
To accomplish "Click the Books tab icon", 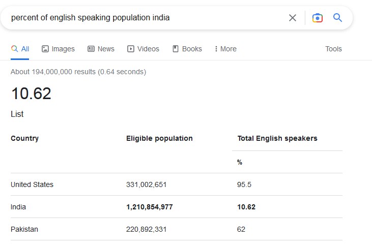I will tap(176, 49).
